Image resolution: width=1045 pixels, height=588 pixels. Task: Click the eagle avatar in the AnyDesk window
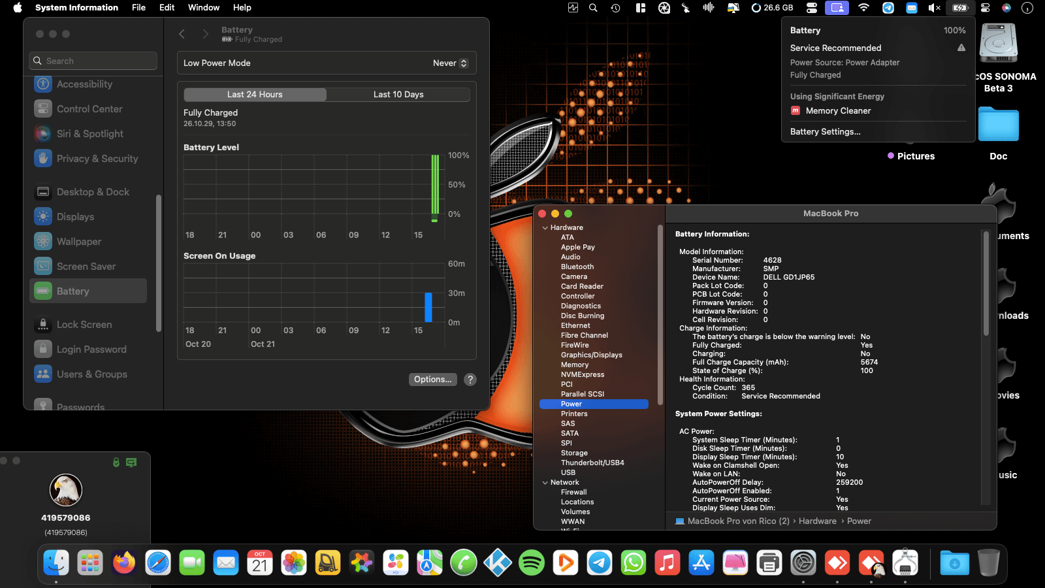(x=66, y=490)
